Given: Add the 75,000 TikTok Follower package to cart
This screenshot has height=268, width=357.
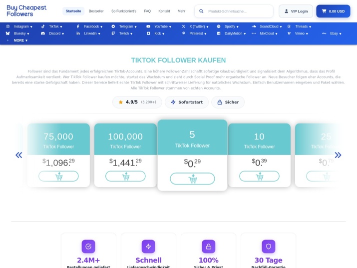Looking at the screenshot, I should click(x=58, y=176).
